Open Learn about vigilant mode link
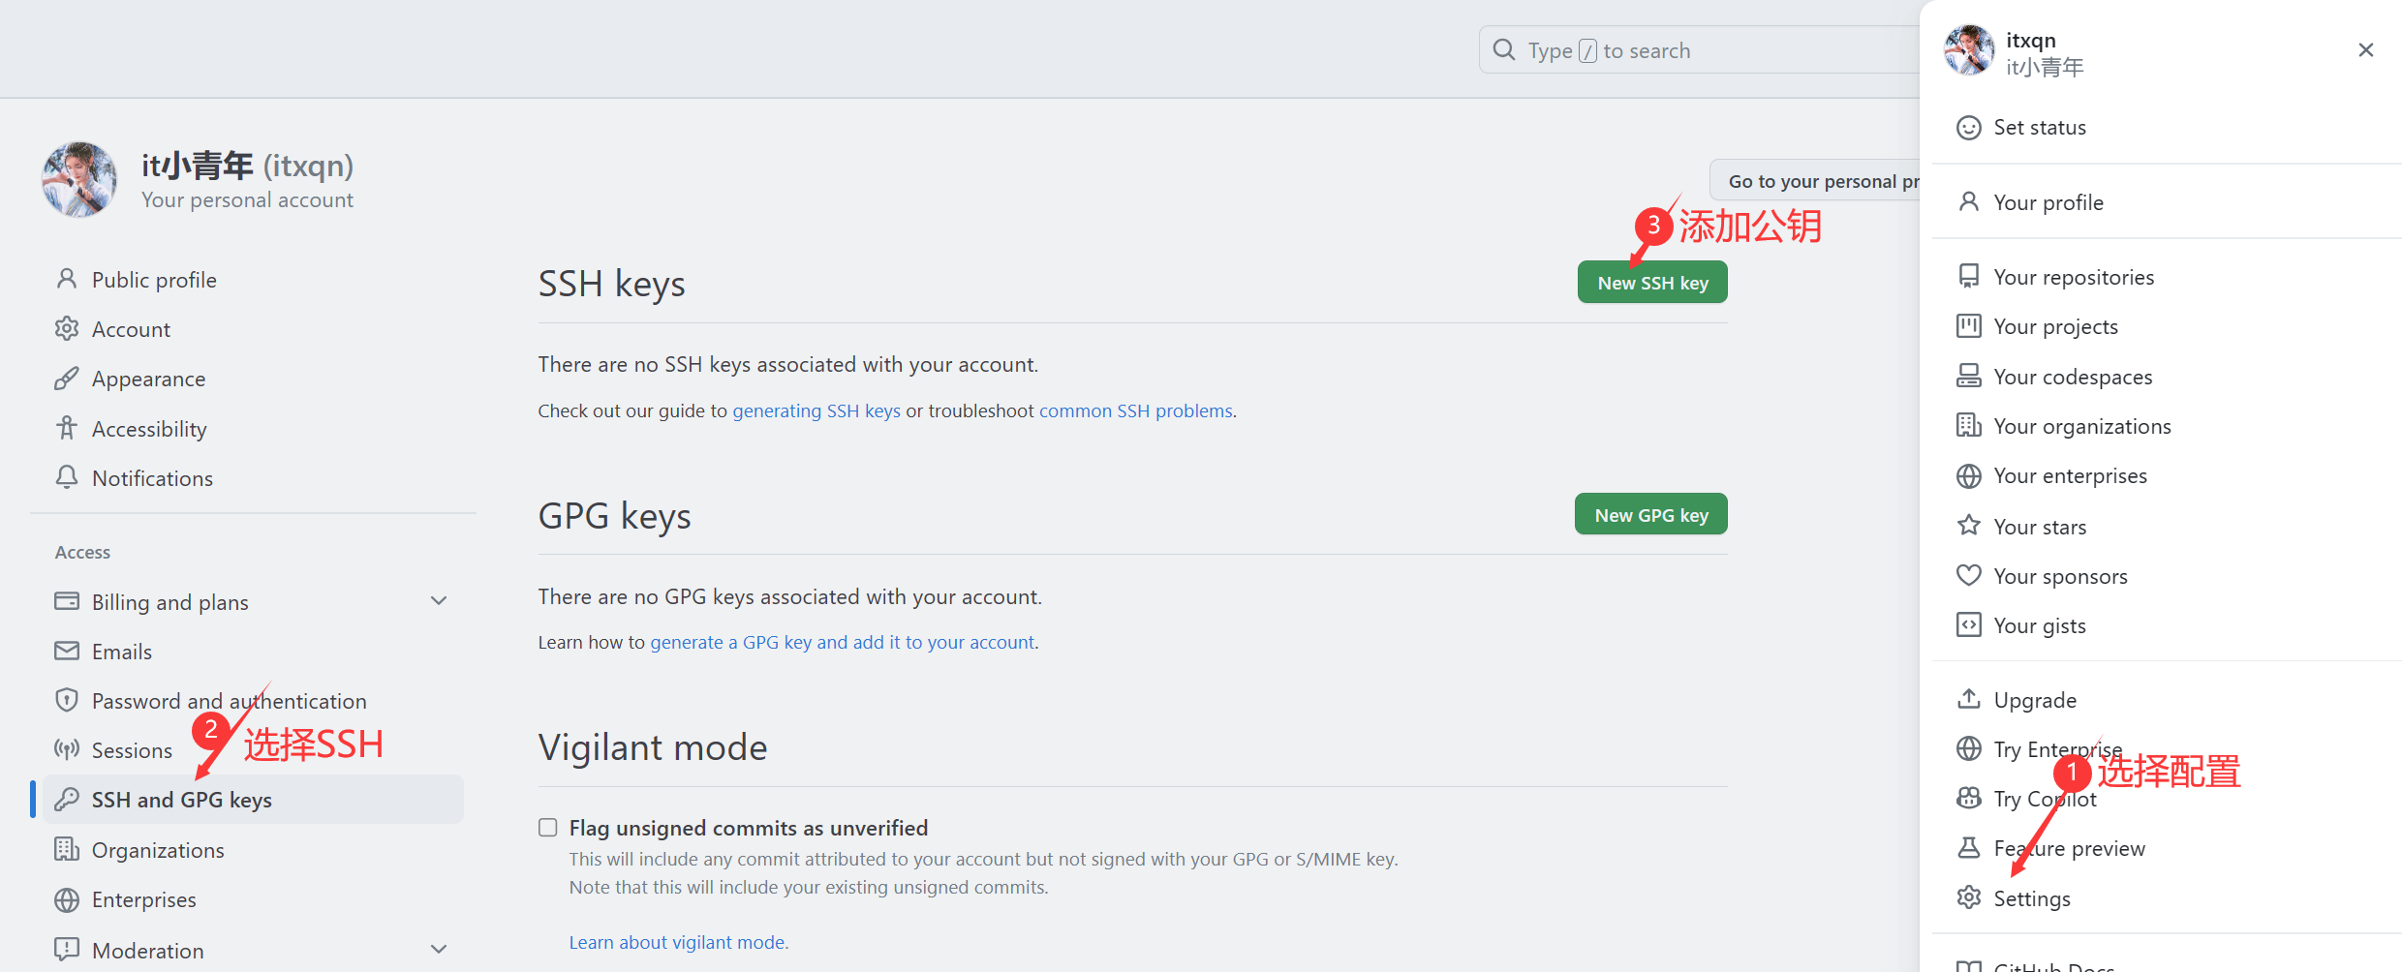Screen dimensions: 2402x972 tap(678, 942)
